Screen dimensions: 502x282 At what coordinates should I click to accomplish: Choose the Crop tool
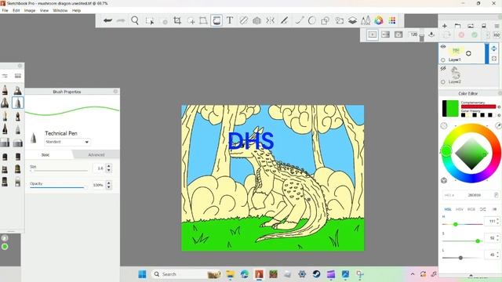177,20
